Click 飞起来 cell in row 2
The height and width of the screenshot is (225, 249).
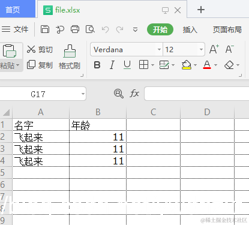point(41,137)
